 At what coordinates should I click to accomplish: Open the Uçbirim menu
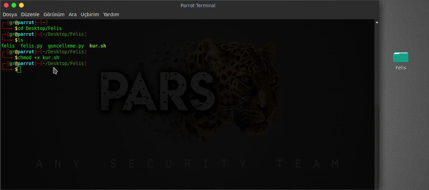90,14
